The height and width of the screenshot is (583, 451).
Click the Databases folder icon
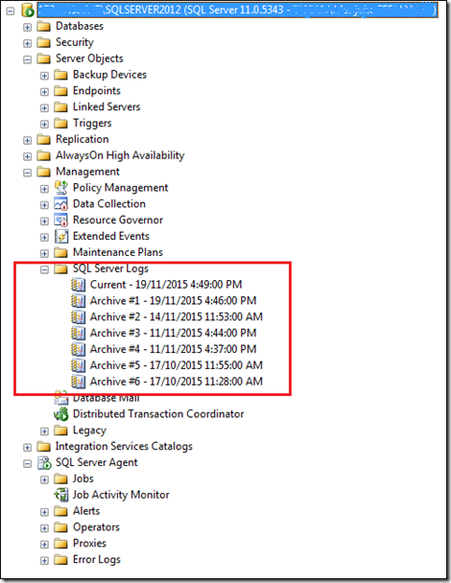44,27
